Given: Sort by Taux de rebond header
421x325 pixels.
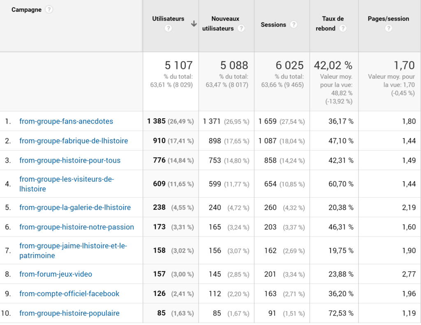Looking at the screenshot, I should 330,23.
